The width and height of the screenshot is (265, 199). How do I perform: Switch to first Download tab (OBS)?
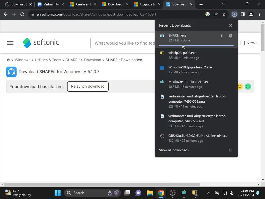click(x=18, y=4)
